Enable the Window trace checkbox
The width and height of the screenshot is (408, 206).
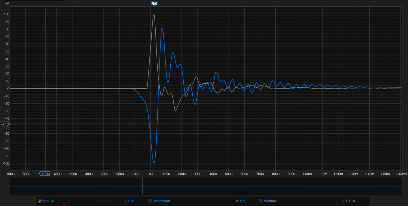261,201
